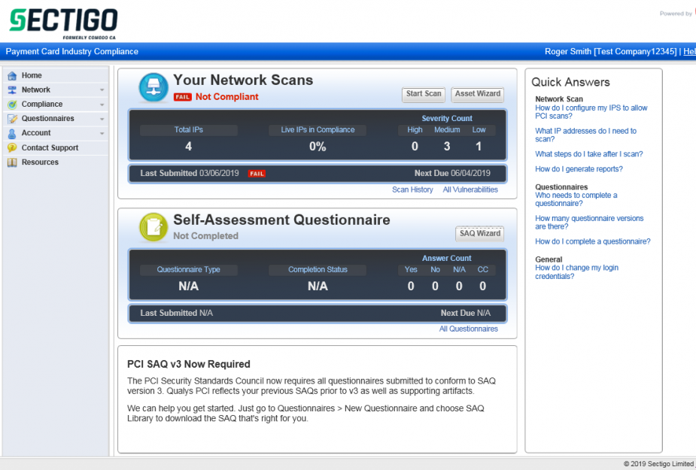Image resolution: width=696 pixels, height=470 pixels.
Task: Expand the Account menu arrow
Action: click(x=102, y=133)
